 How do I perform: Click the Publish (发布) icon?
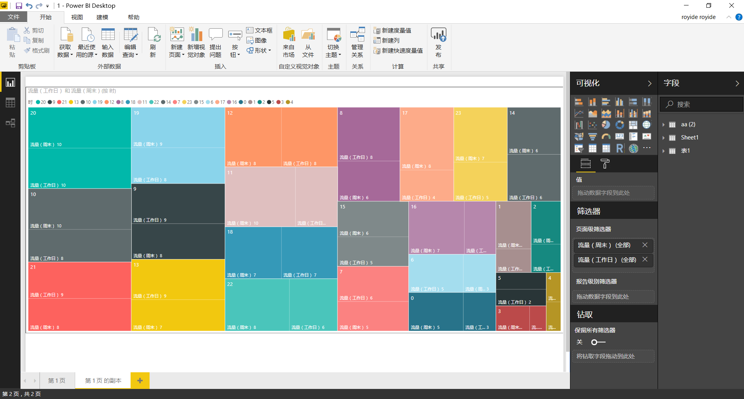(x=438, y=43)
